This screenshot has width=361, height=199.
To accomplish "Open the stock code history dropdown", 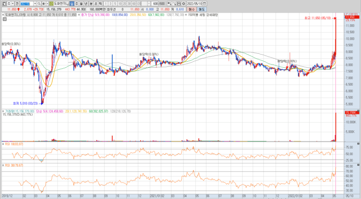I will pyautogui.click(x=35, y=4).
